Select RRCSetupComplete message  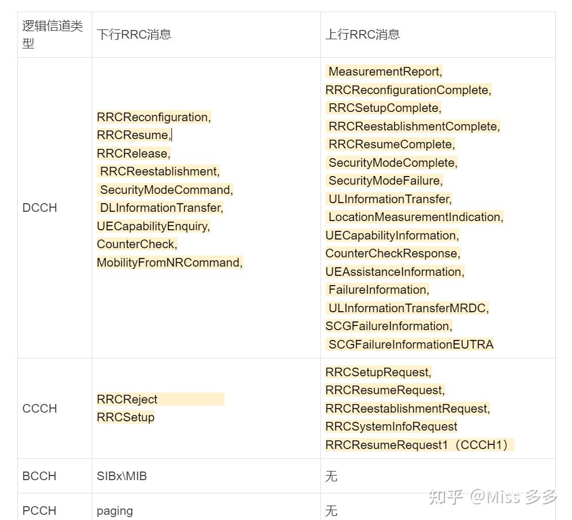[x=384, y=108]
